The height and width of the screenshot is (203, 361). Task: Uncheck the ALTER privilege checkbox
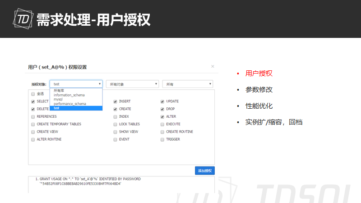coord(162,117)
